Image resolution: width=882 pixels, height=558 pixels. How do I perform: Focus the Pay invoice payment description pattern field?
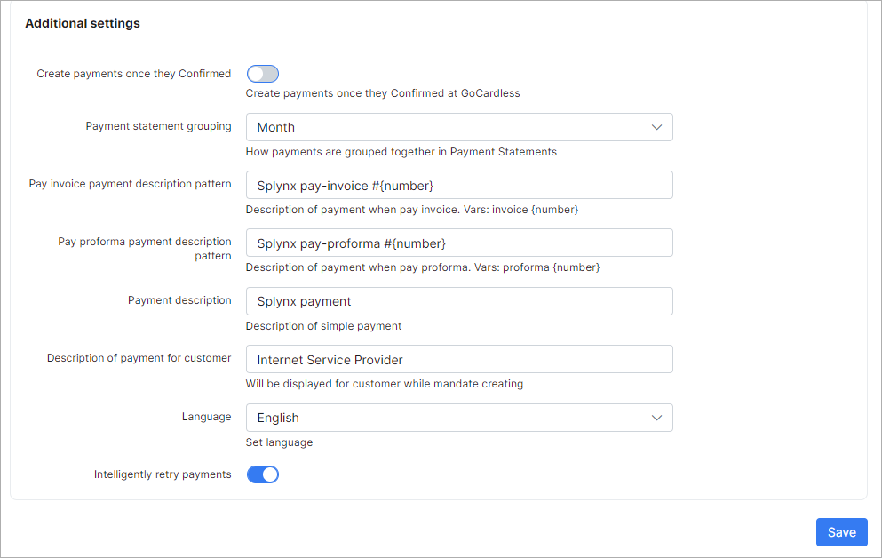tap(458, 185)
